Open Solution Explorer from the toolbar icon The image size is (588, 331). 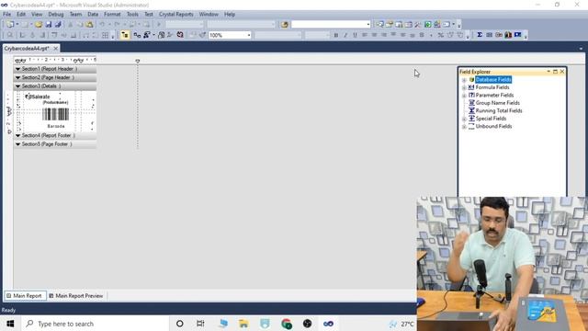[x=379, y=25]
